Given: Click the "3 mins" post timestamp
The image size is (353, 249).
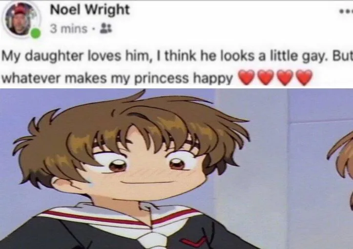Looking at the screenshot, I should click(x=69, y=29).
